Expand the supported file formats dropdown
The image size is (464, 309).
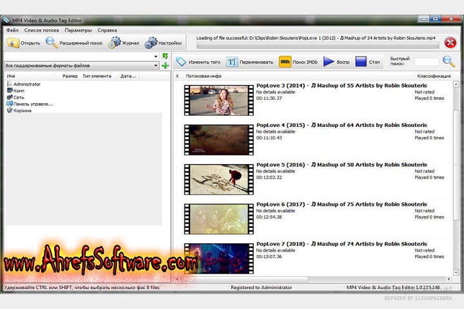pyautogui.click(x=157, y=66)
